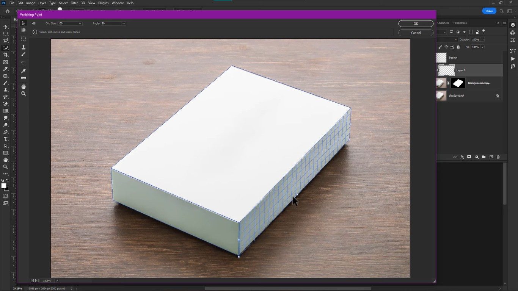Open the Filter menu

coord(74,3)
